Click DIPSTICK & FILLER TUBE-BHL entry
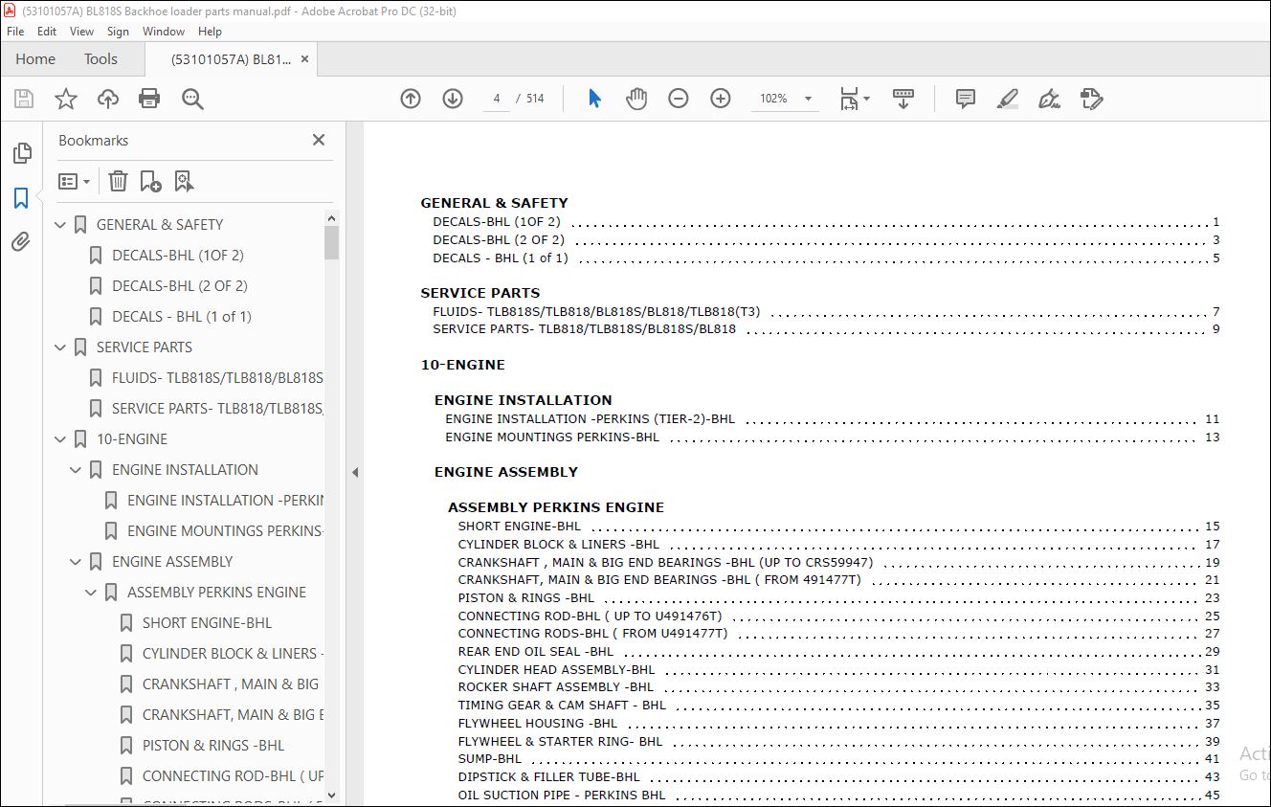 [548, 777]
